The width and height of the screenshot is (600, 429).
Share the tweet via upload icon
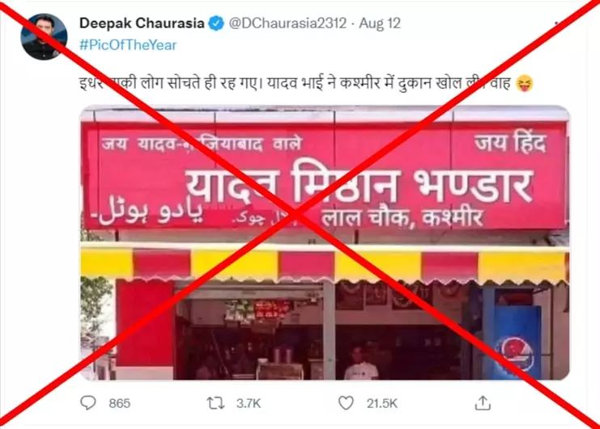(x=483, y=402)
